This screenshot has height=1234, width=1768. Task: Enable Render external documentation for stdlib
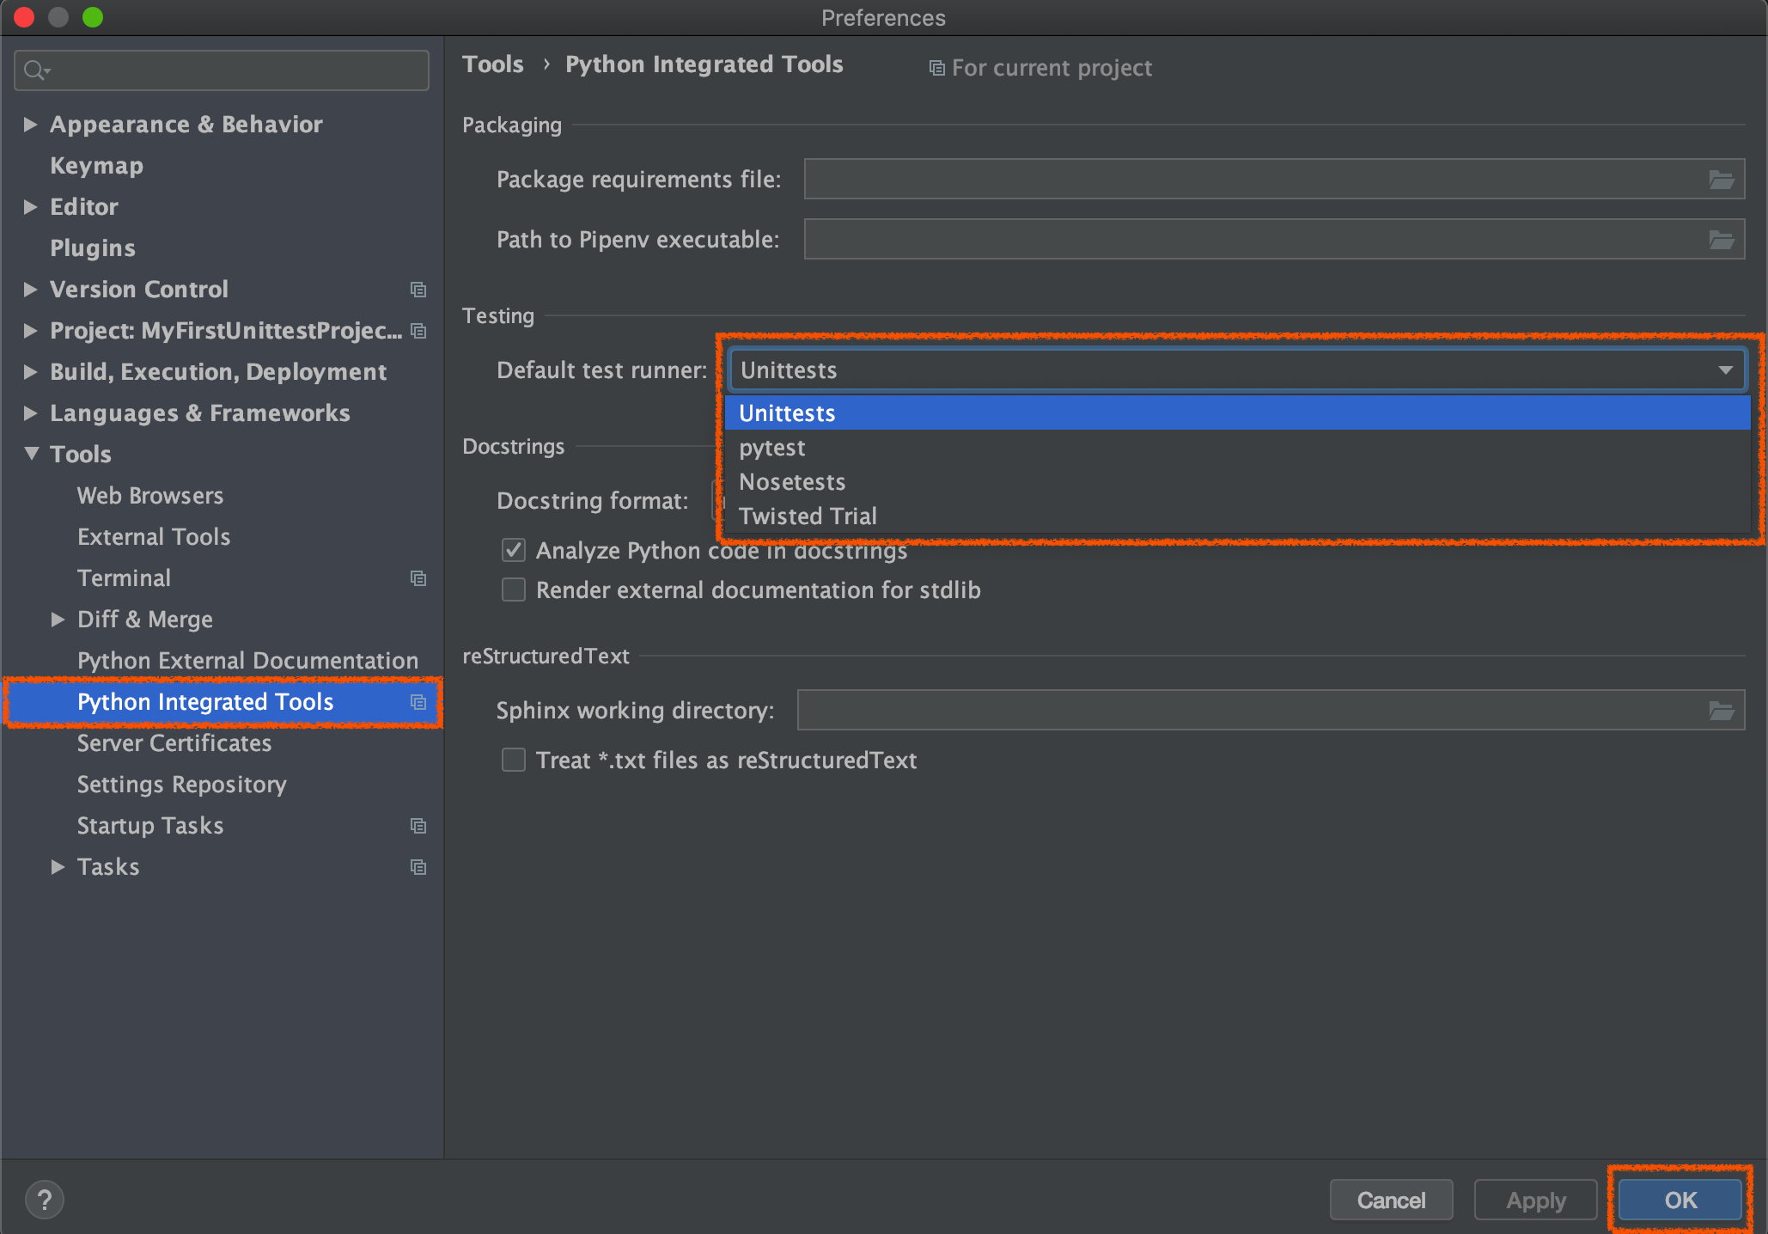pyautogui.click(x=514, y=590)
